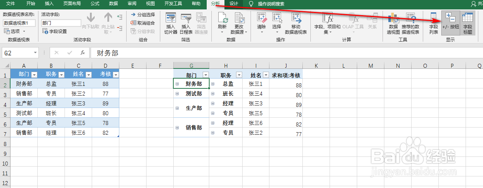
Task: Open filter dropdown for column A 部门 header
Action: [34, 75]
